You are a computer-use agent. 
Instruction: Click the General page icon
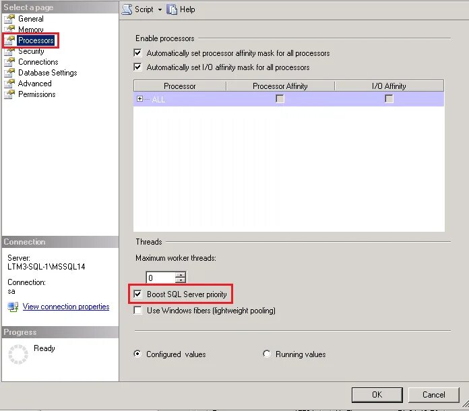[x=9, y=19]
